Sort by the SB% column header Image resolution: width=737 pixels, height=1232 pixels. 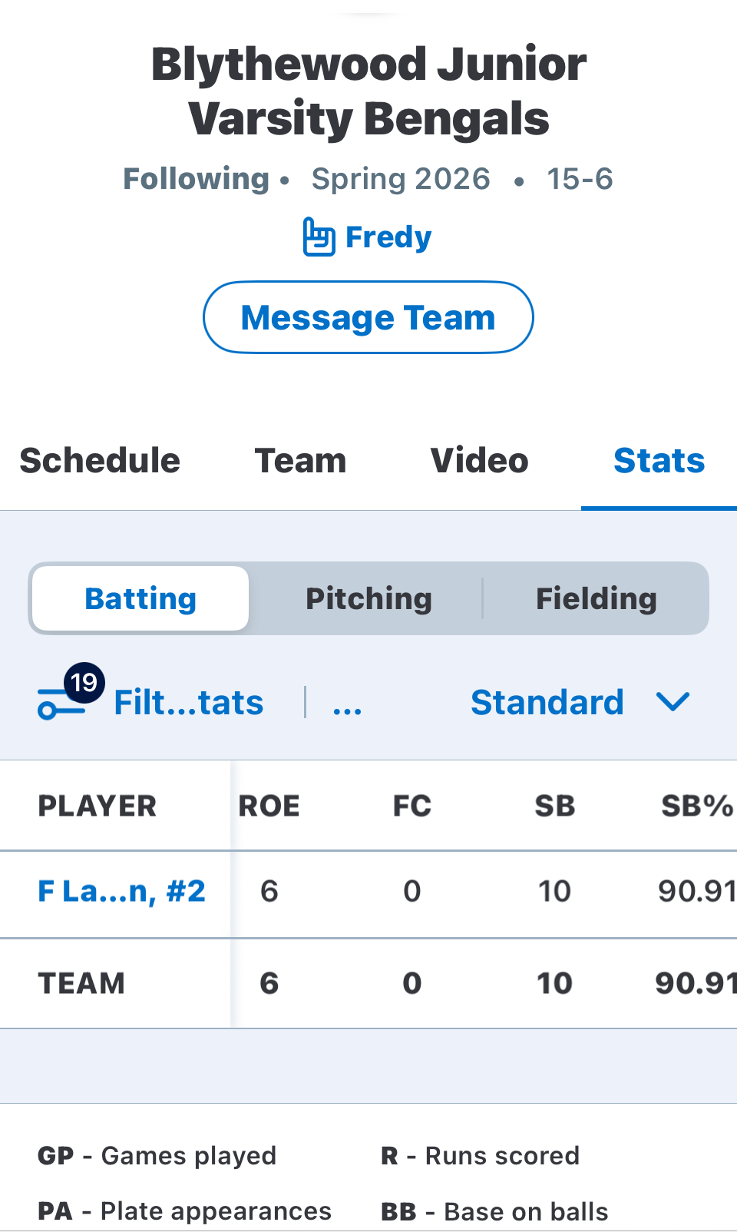click(697, 806)
